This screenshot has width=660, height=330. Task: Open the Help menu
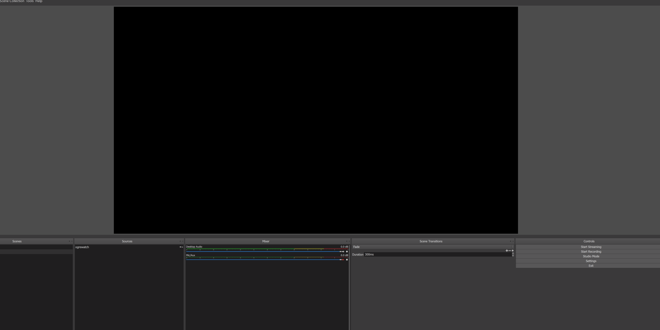(39, 1)
